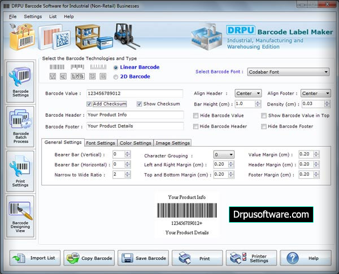The width and height of the screenshot is (339, 274).
Task: Adjust Footer Margin stepper
Action: pyautogui.click(x=316, y=174)
